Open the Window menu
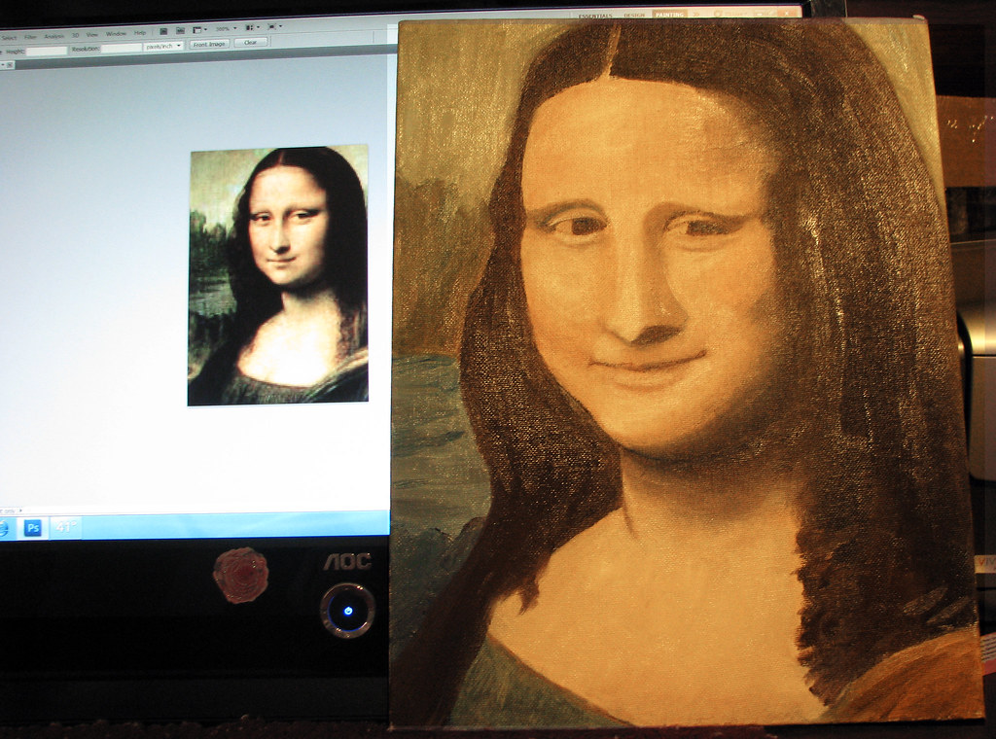The width and height of the screenshot is (996, 739). (116, 34)
